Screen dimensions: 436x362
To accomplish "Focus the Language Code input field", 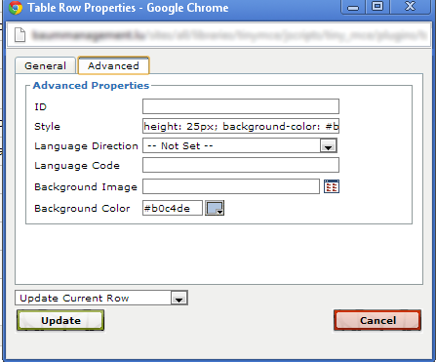I will pyautogui.click(x=241, y=165).
